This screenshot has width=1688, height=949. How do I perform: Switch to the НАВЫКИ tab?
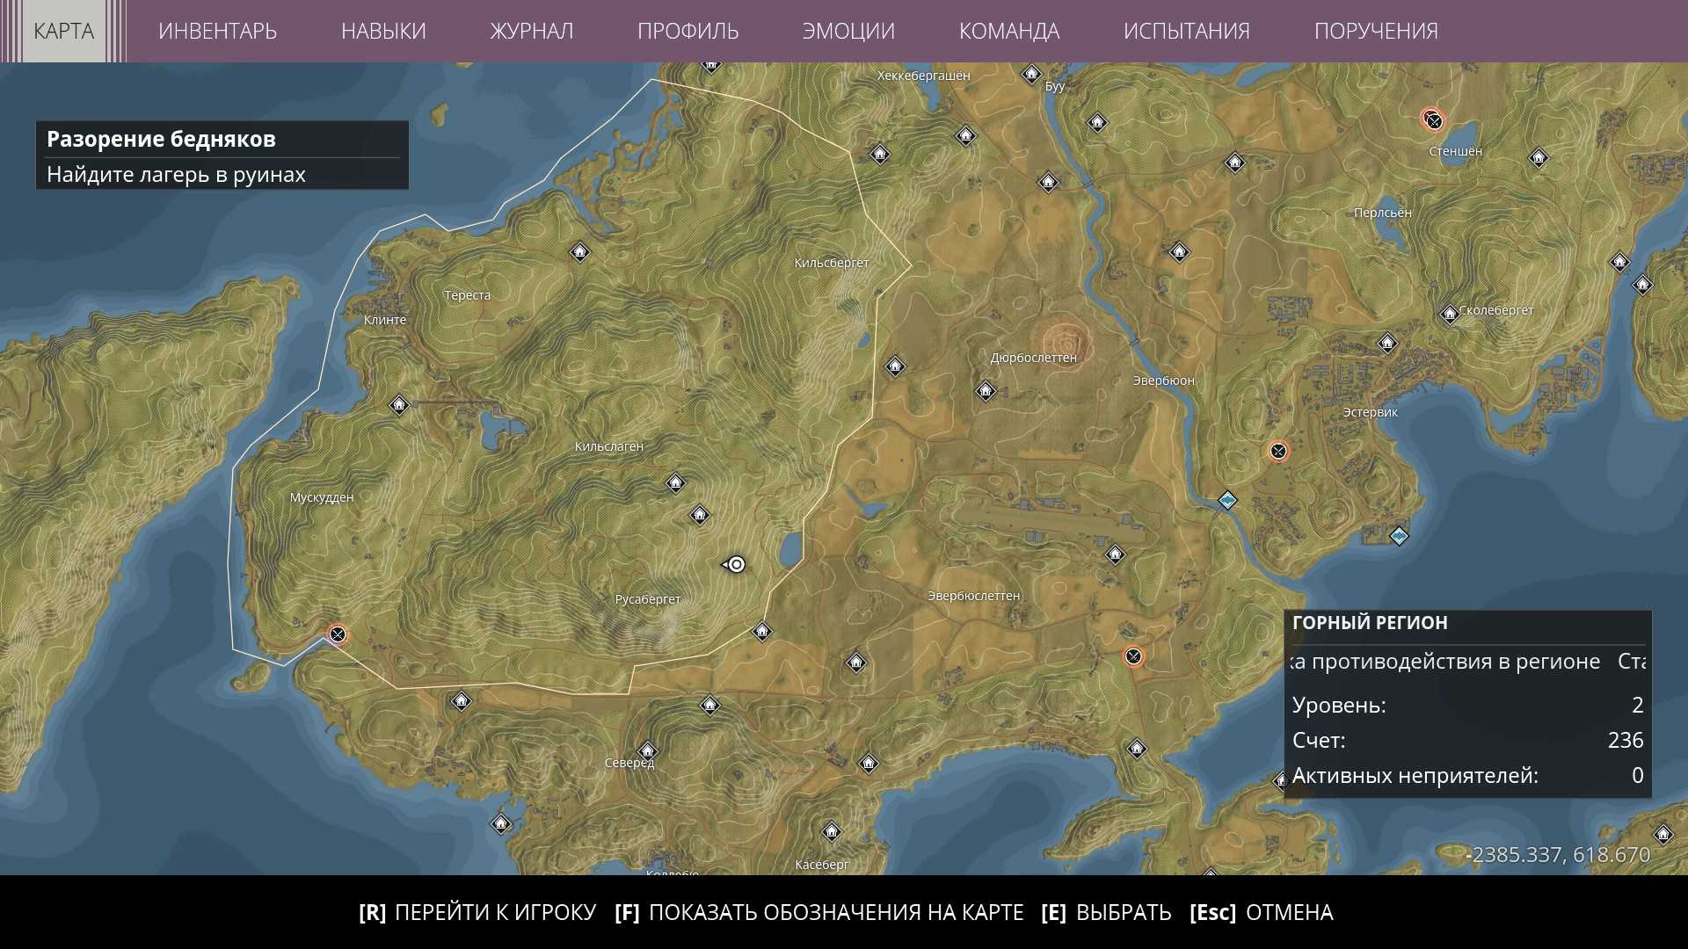point(383,31)
